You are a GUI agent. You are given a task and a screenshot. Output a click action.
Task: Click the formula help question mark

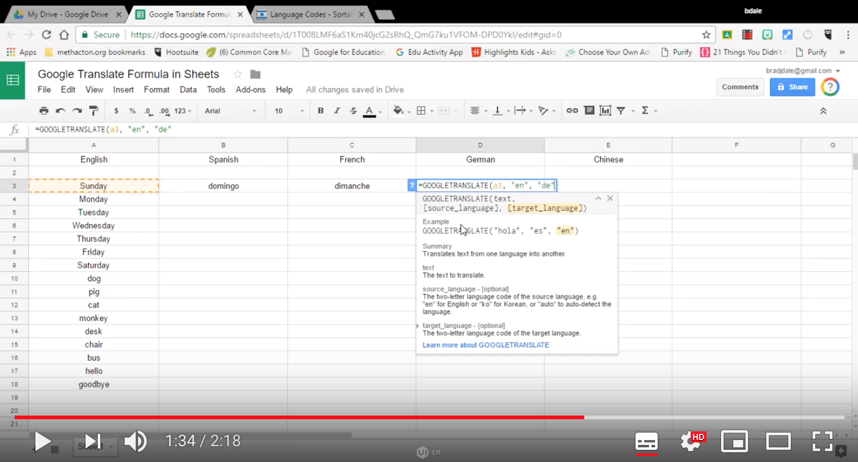(x=412, y=185)
